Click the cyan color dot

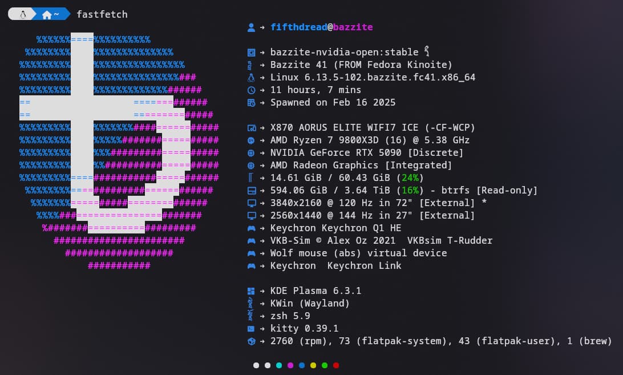[279, 365]
